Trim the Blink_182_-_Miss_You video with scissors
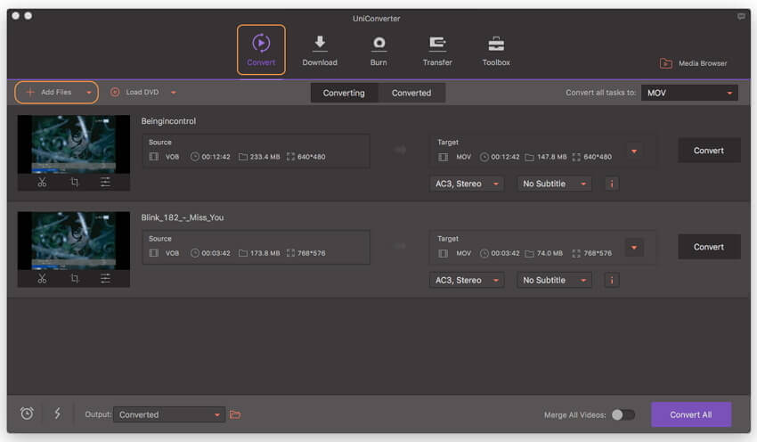The height and width of the screenshot is (442, 757). click(43, 279)
